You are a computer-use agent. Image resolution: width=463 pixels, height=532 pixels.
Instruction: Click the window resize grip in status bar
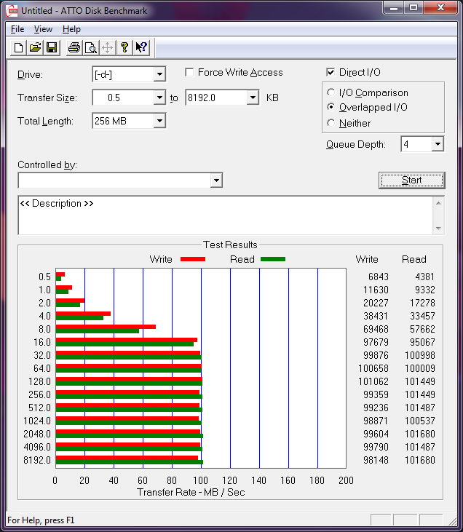tap(452, 520)
